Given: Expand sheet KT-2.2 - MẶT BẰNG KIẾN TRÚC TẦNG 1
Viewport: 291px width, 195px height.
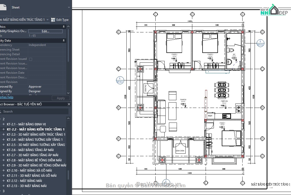Looking at the screenshot, I should point(4,129).
